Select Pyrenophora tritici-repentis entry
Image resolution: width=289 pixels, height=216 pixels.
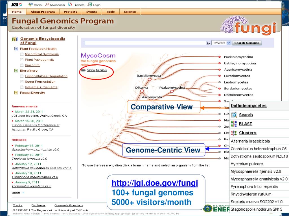[259, 186]
